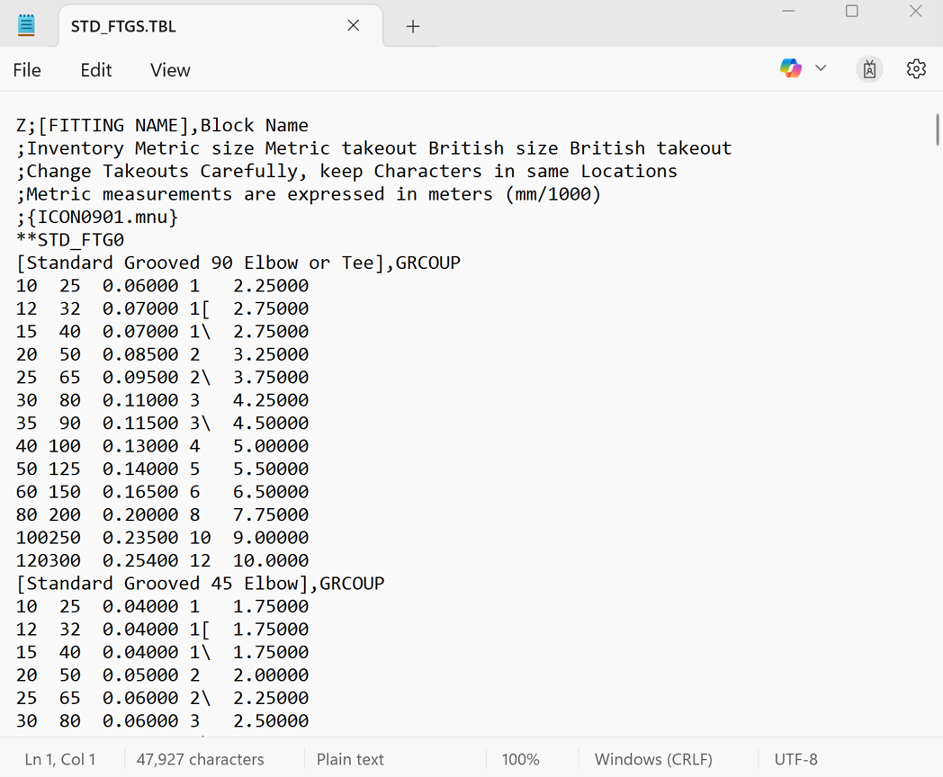Click the Windows (CRLF) line ending indicator

653,760
